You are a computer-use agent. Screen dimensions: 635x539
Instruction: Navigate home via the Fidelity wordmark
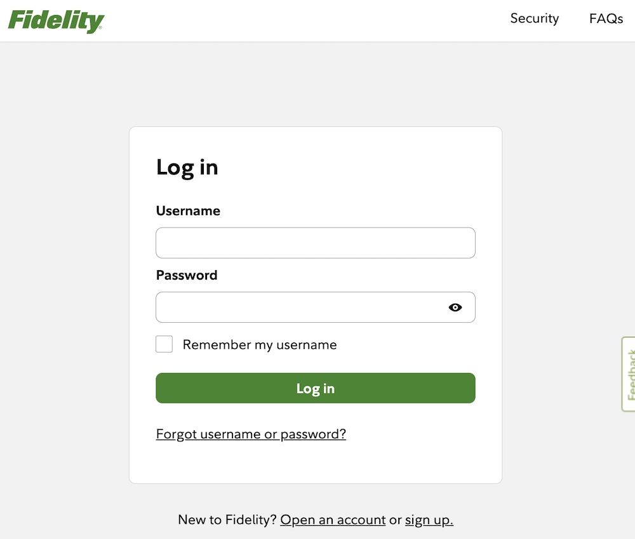pos(56,19)
